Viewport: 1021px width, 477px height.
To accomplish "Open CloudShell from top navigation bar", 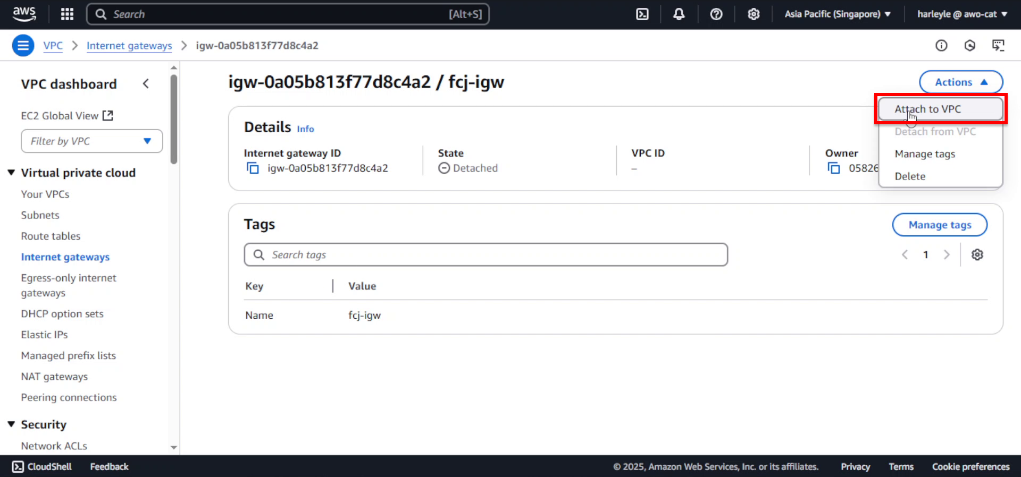I will coord(642,14).
